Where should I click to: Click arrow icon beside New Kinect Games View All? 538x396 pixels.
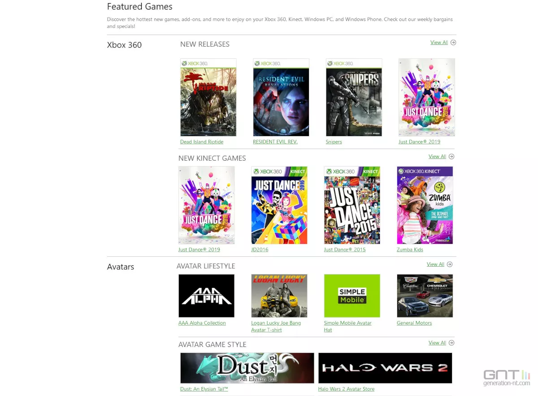[451, 157]
